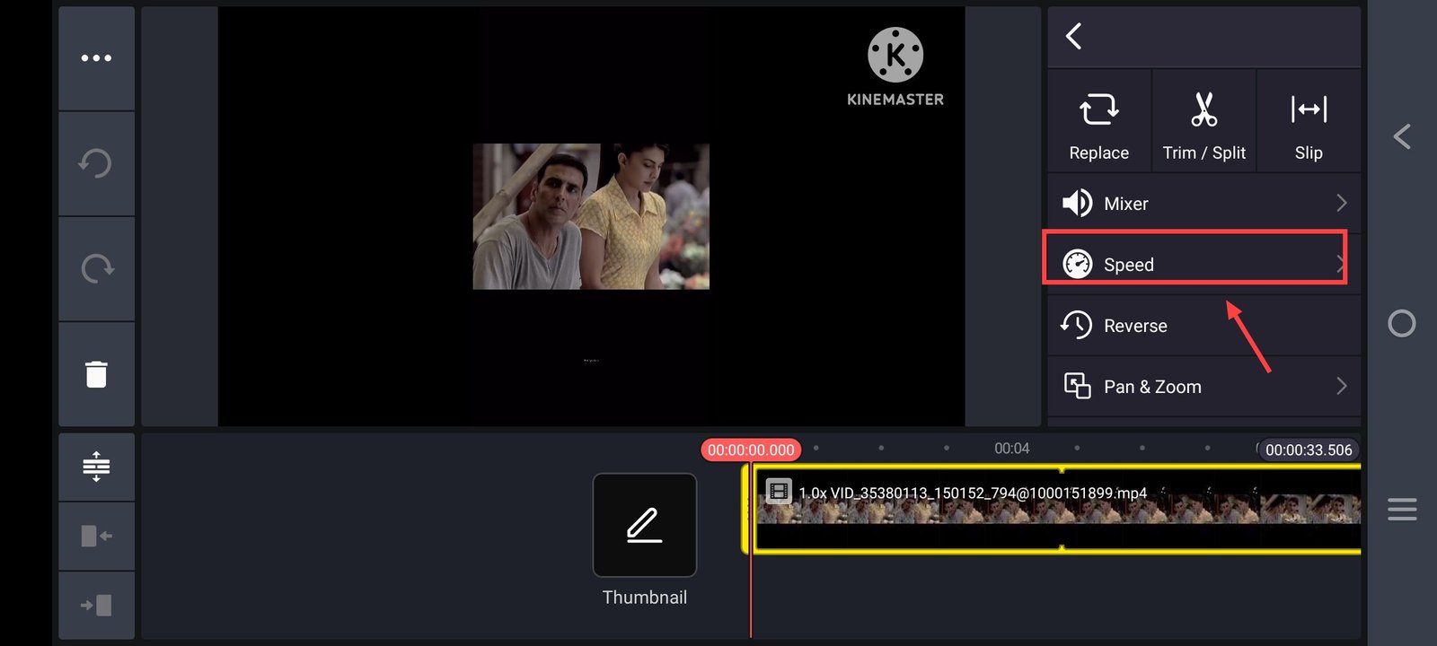Tap the Android home circle button

point(1401,323)
